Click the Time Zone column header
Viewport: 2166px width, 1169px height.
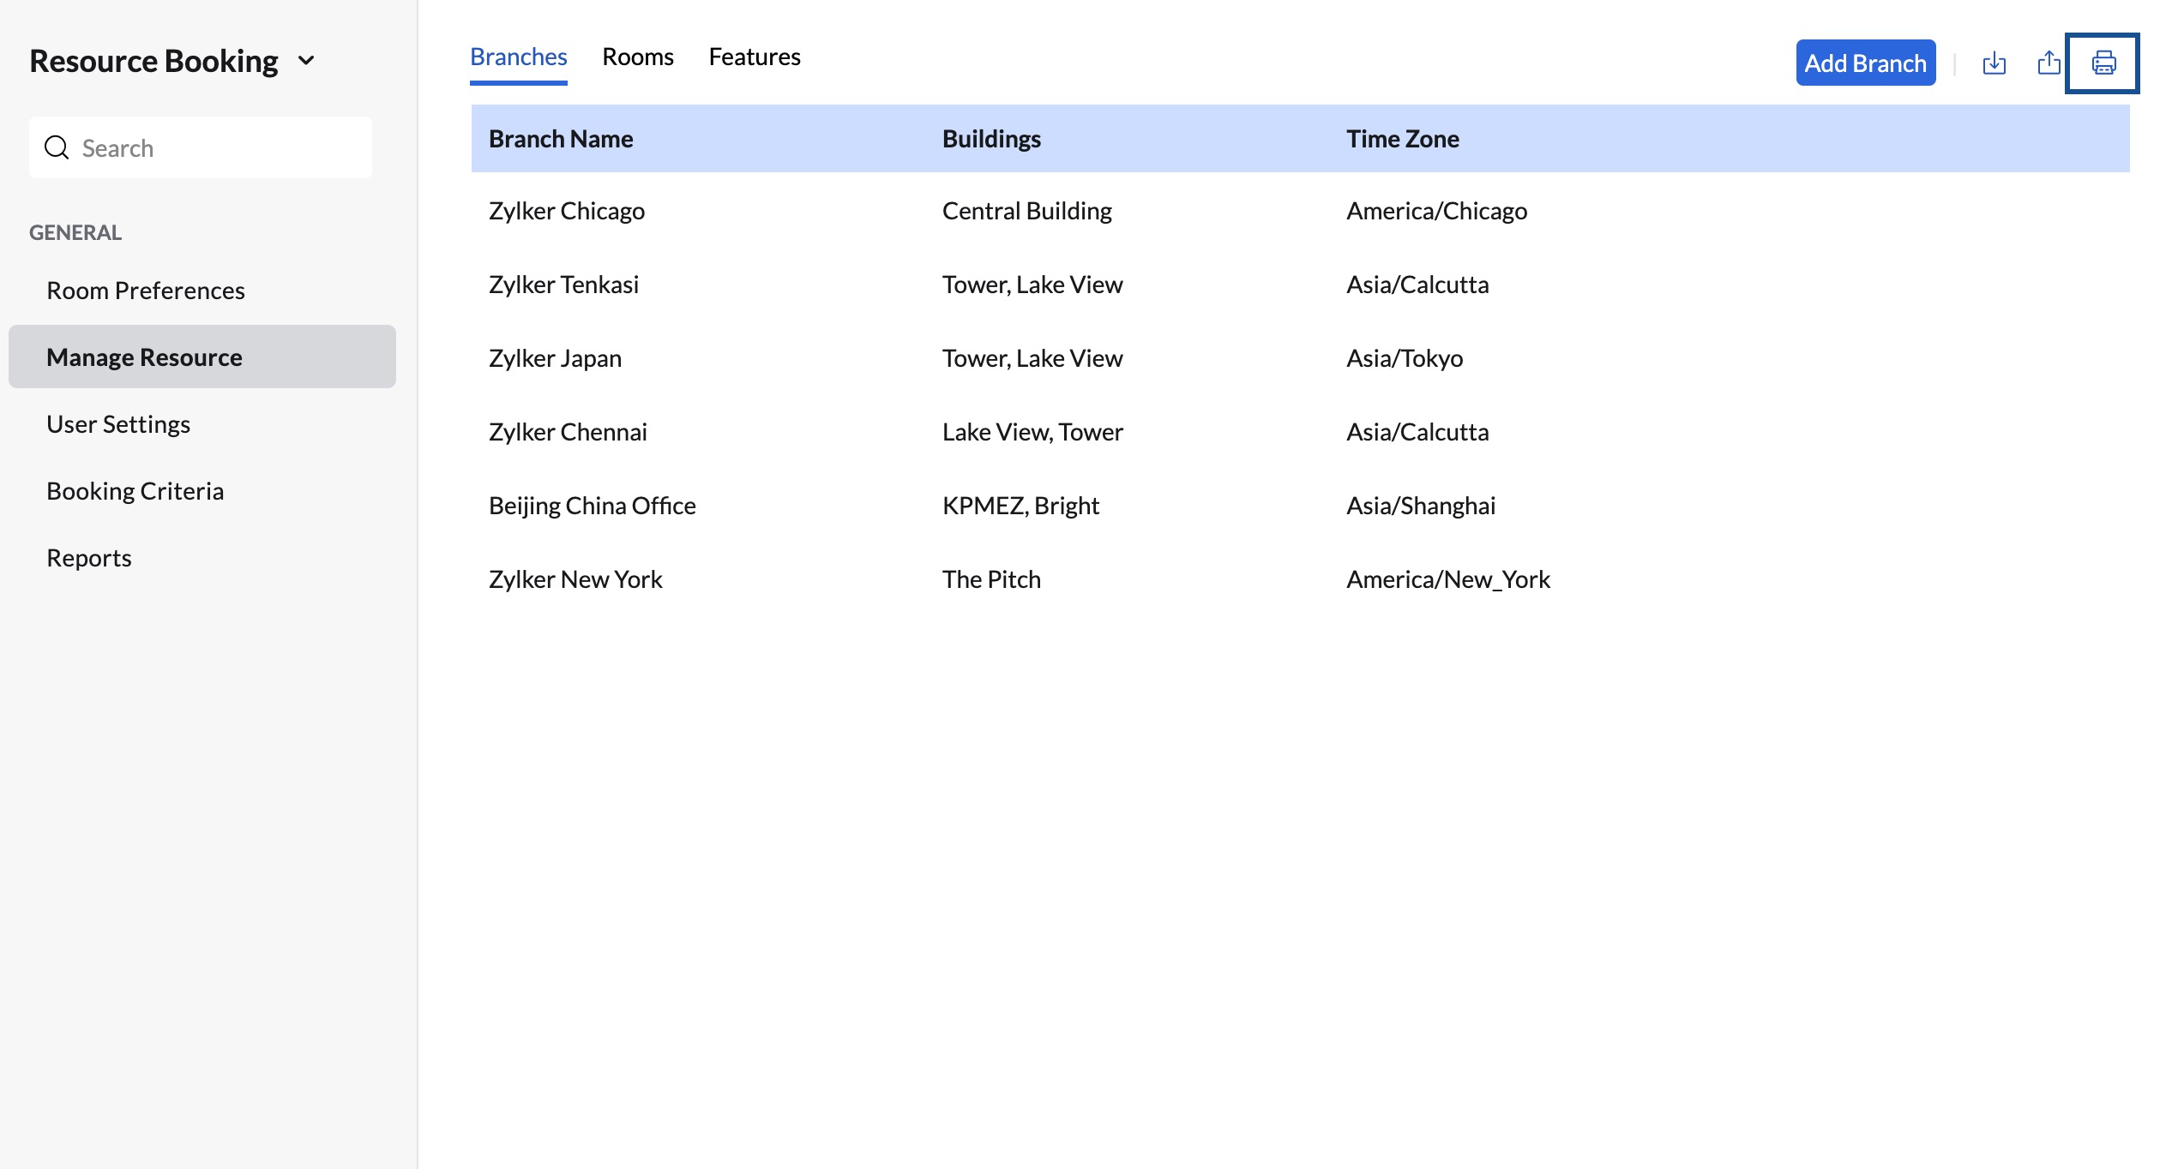pyautogui.click(x=1402, y=139)
